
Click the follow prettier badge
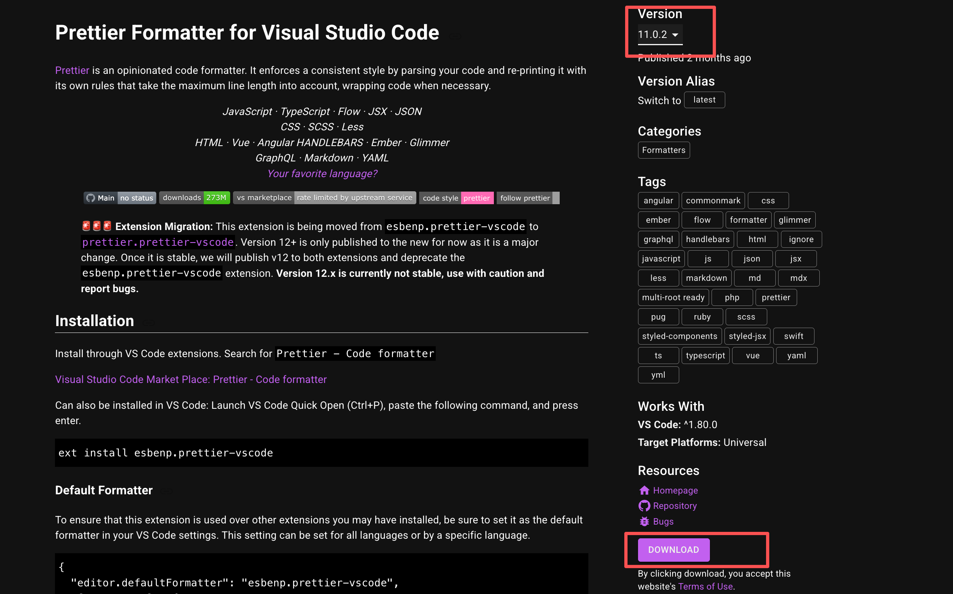(x=527, y=198)
